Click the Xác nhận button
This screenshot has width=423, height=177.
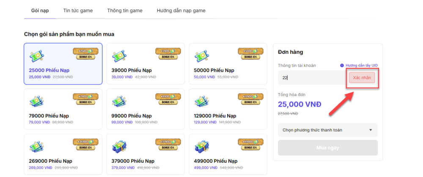point(362,78)
